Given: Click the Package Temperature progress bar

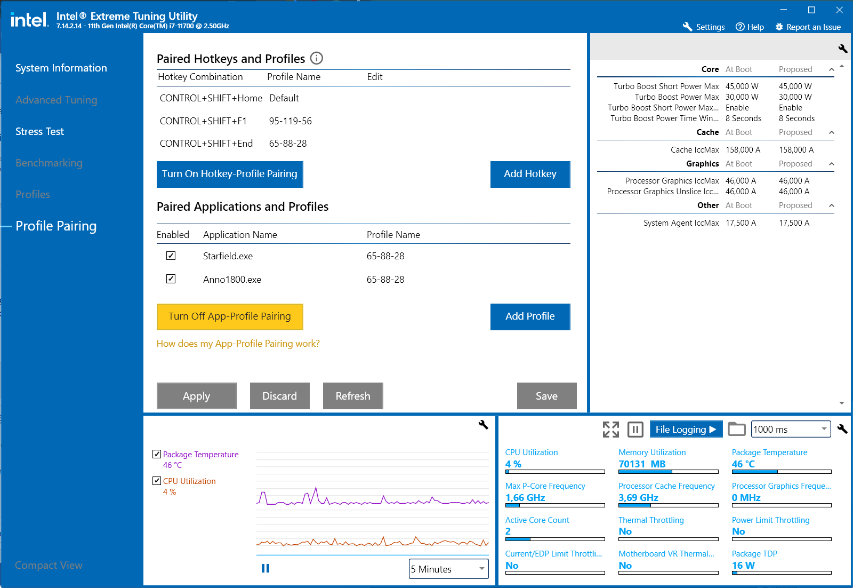Looking at the screenshot, I should click(x=782, y=472).
